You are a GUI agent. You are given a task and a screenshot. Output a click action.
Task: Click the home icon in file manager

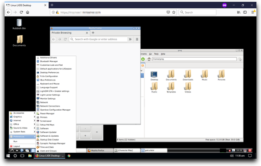click(149, 59)
